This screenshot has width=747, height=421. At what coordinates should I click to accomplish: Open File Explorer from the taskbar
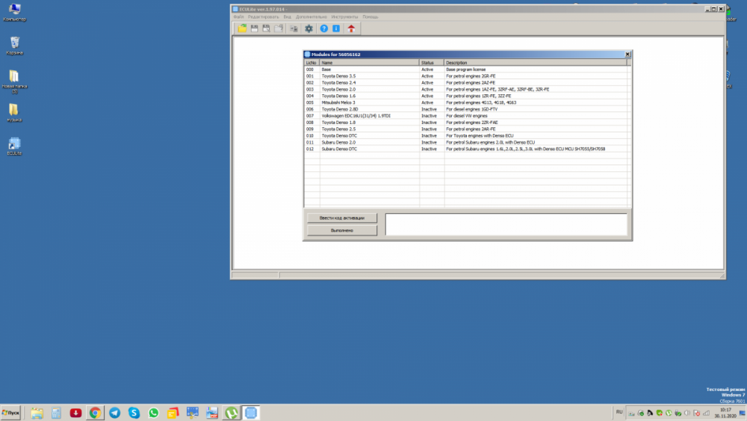point(37,413)
